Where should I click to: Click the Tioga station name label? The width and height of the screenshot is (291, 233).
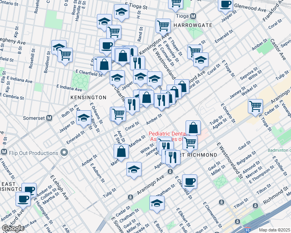click(182, 16)
